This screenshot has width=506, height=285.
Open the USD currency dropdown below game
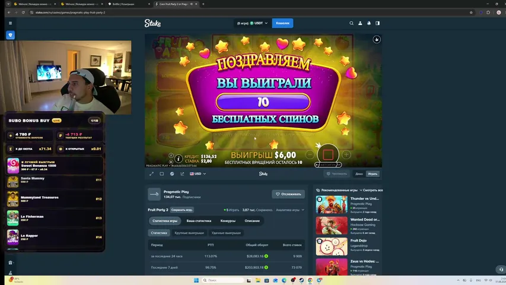pos(198,174)
